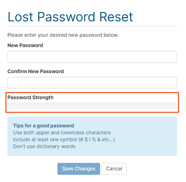Screen dimensions: 186x182
Task: Click the Don't use dictionary words tip
Action: tap(44, 147)
